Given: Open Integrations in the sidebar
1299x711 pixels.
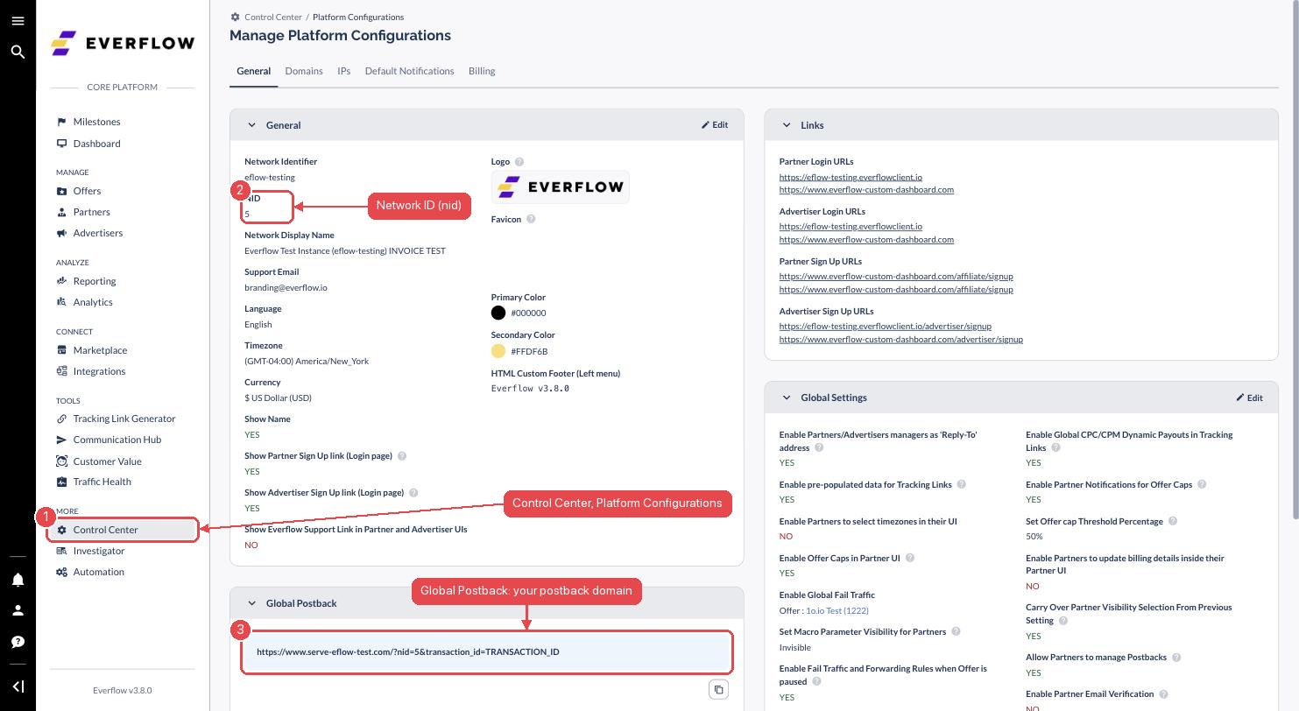Looking at the screenshot, I should [x=99, y=371].
